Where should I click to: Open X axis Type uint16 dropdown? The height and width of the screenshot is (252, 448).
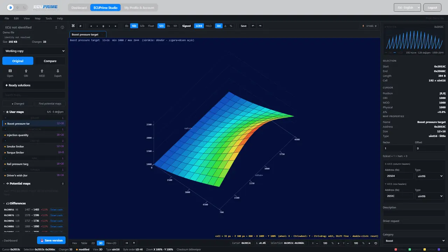pos(429,176)
